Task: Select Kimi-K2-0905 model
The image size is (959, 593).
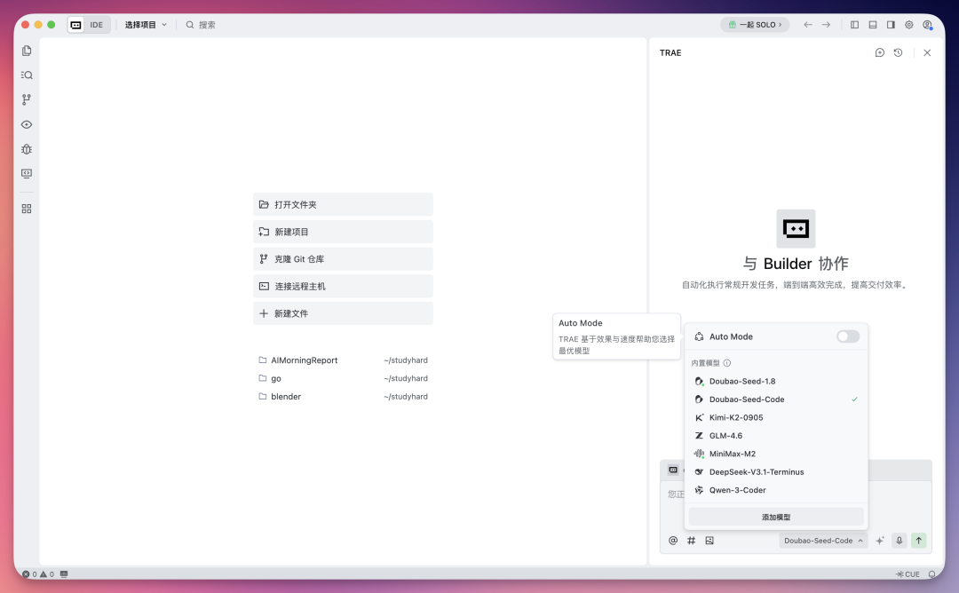Action: (776, 417)
